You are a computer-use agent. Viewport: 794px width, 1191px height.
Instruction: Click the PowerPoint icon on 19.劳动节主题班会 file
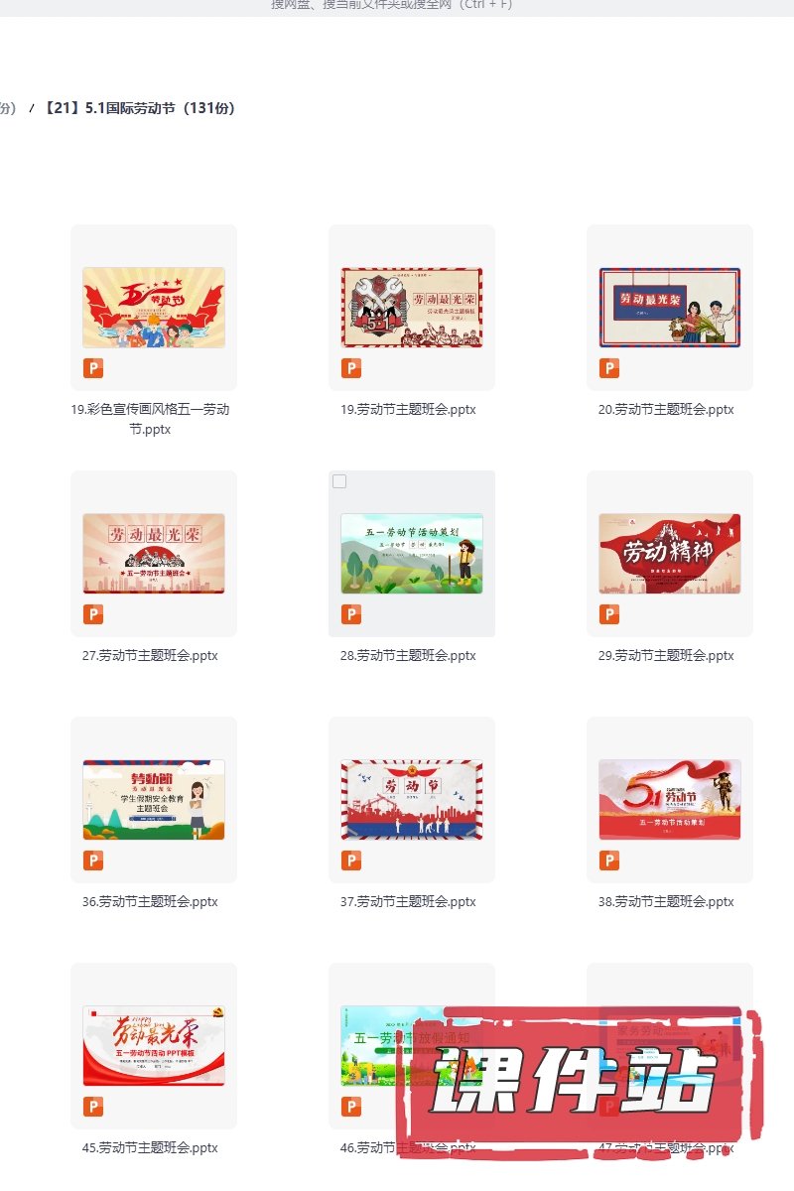[x=351, y=368]
